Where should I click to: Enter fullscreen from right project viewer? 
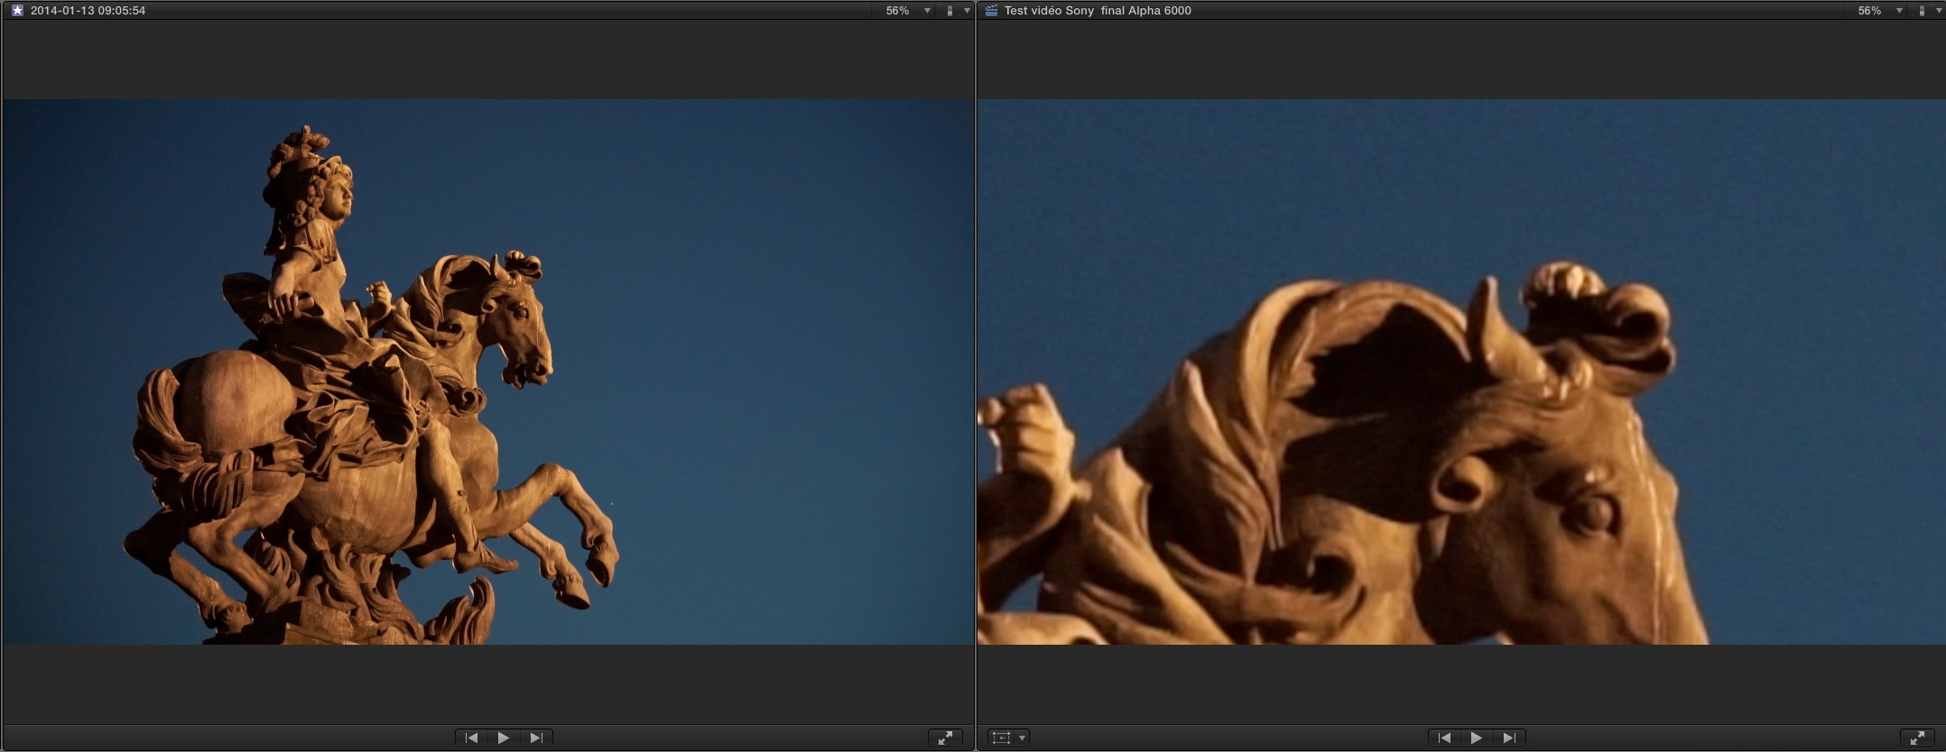tap(1917, 738)
